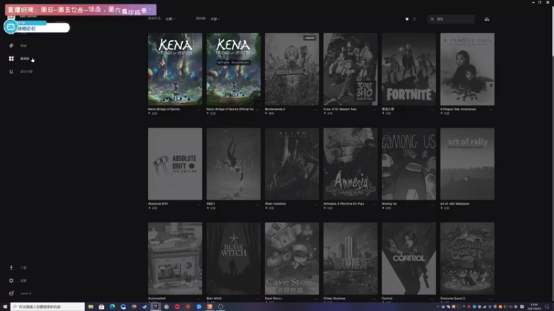The height and width of the screenshot is (311, 554).
Task: Click the Borderlands 3 title text
Action: [275, 109]
